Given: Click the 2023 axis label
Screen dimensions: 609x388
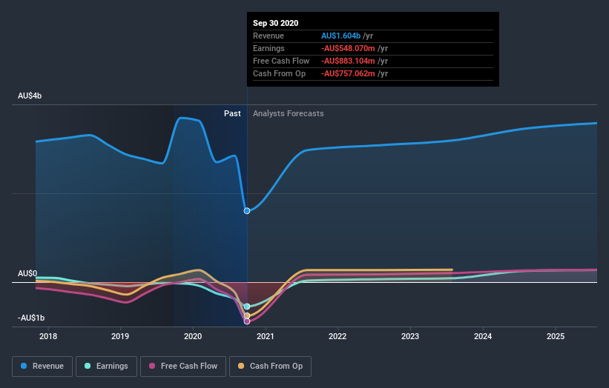Looking at the screenshot, I should point(410,336).
